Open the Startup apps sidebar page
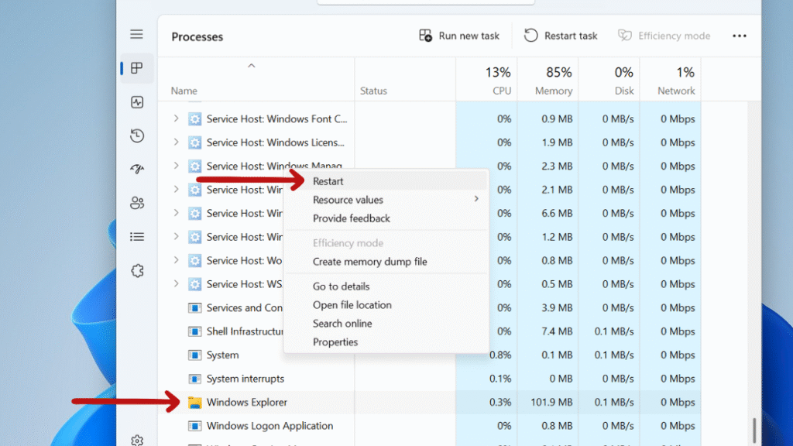 coord(137,169)
